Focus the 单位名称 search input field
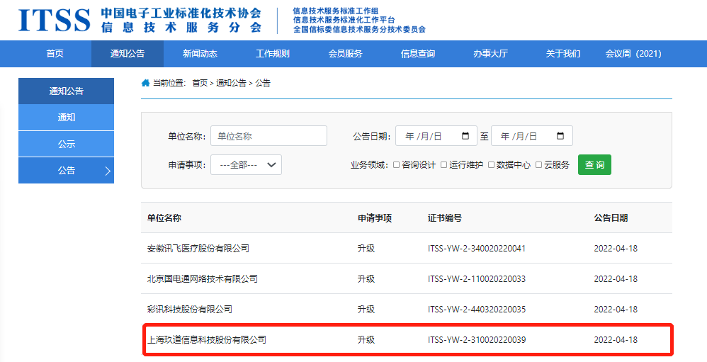Image resolution: width=707 pixels, height=362 pixels. [x=268, y=136]
